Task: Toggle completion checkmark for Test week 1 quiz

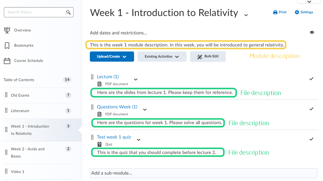Action: click(x=311, y=139)
